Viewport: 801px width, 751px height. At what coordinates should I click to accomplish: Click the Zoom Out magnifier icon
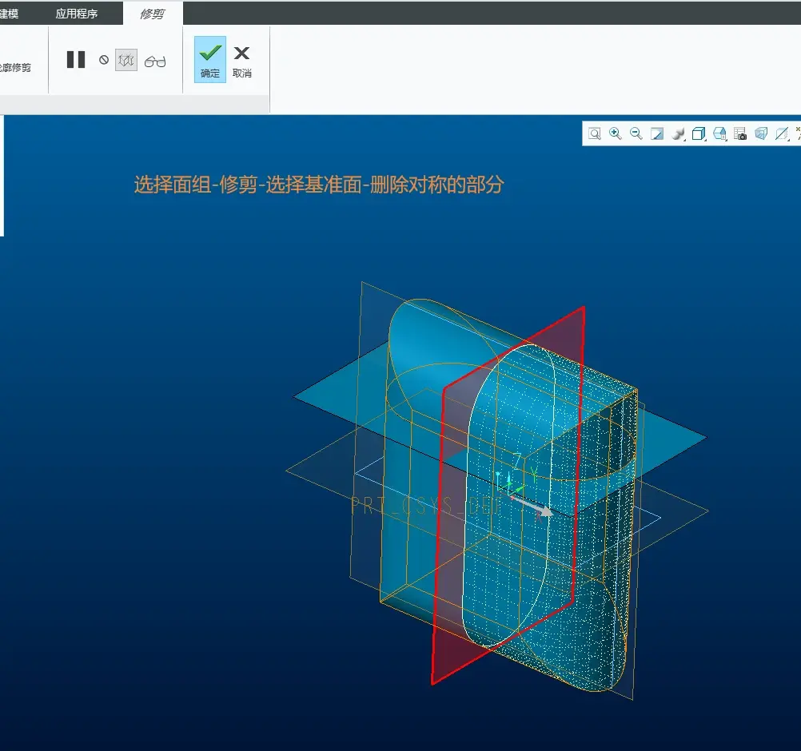click(636, 133)
